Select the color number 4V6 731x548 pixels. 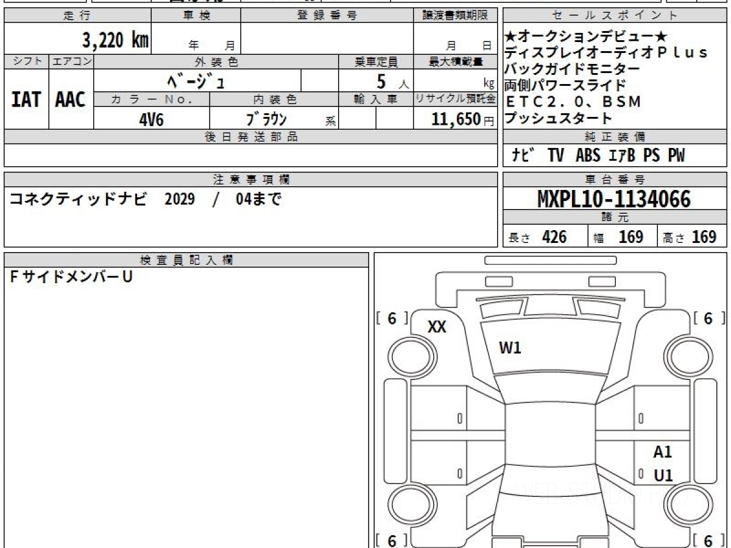(151, 119)
